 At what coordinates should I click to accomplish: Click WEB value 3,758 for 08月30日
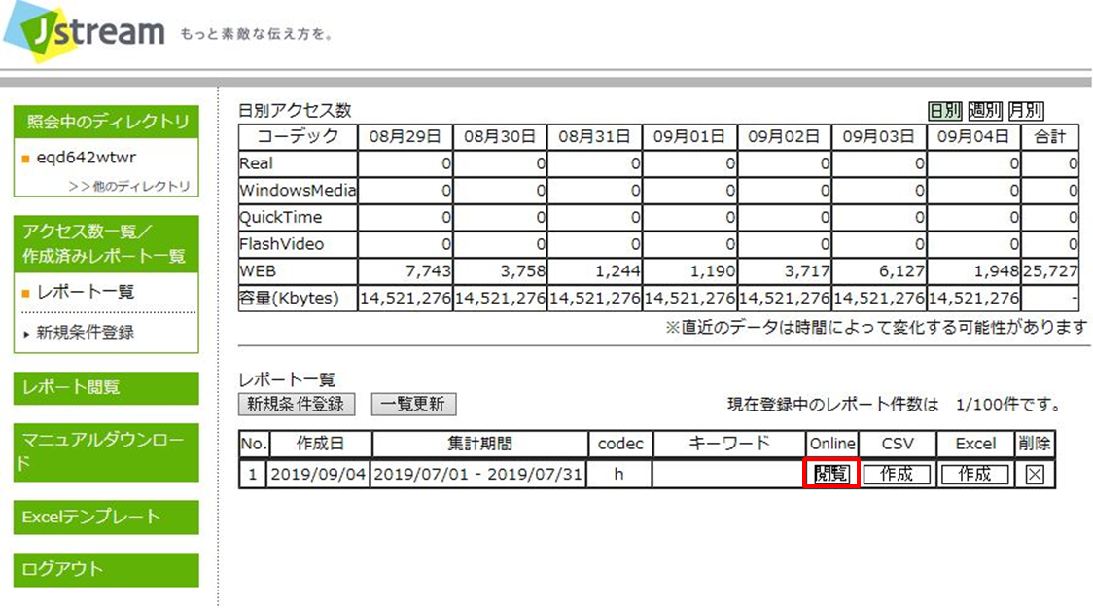[523, 271]
